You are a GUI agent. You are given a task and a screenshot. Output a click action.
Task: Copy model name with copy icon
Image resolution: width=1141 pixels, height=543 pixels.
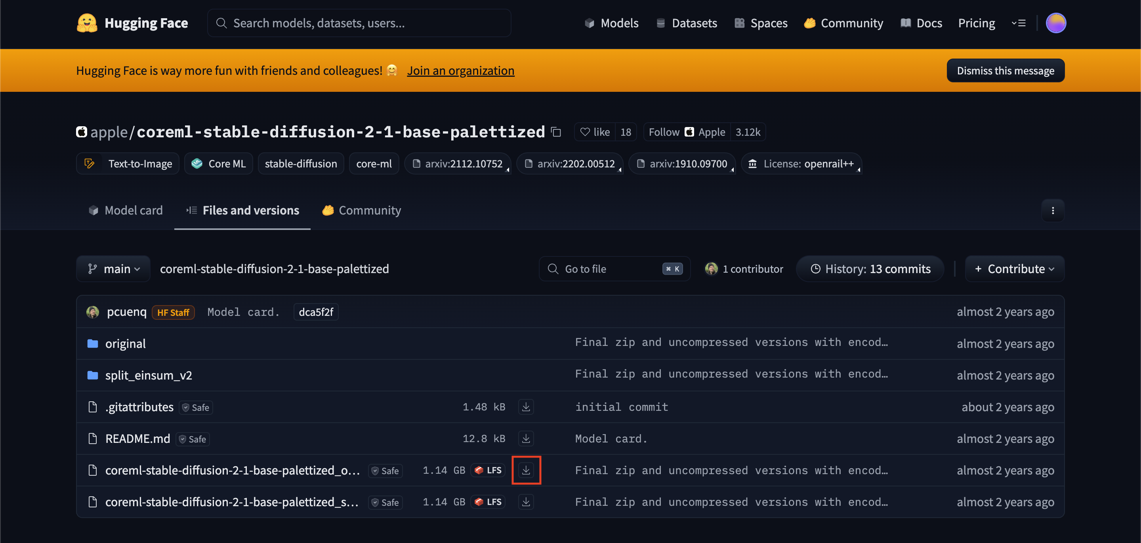556,132
